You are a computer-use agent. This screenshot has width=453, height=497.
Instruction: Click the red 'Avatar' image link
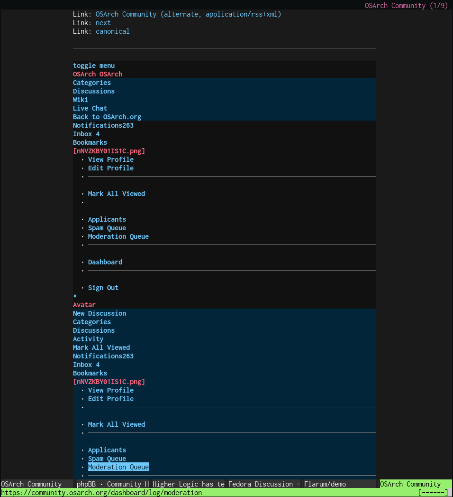84,305
